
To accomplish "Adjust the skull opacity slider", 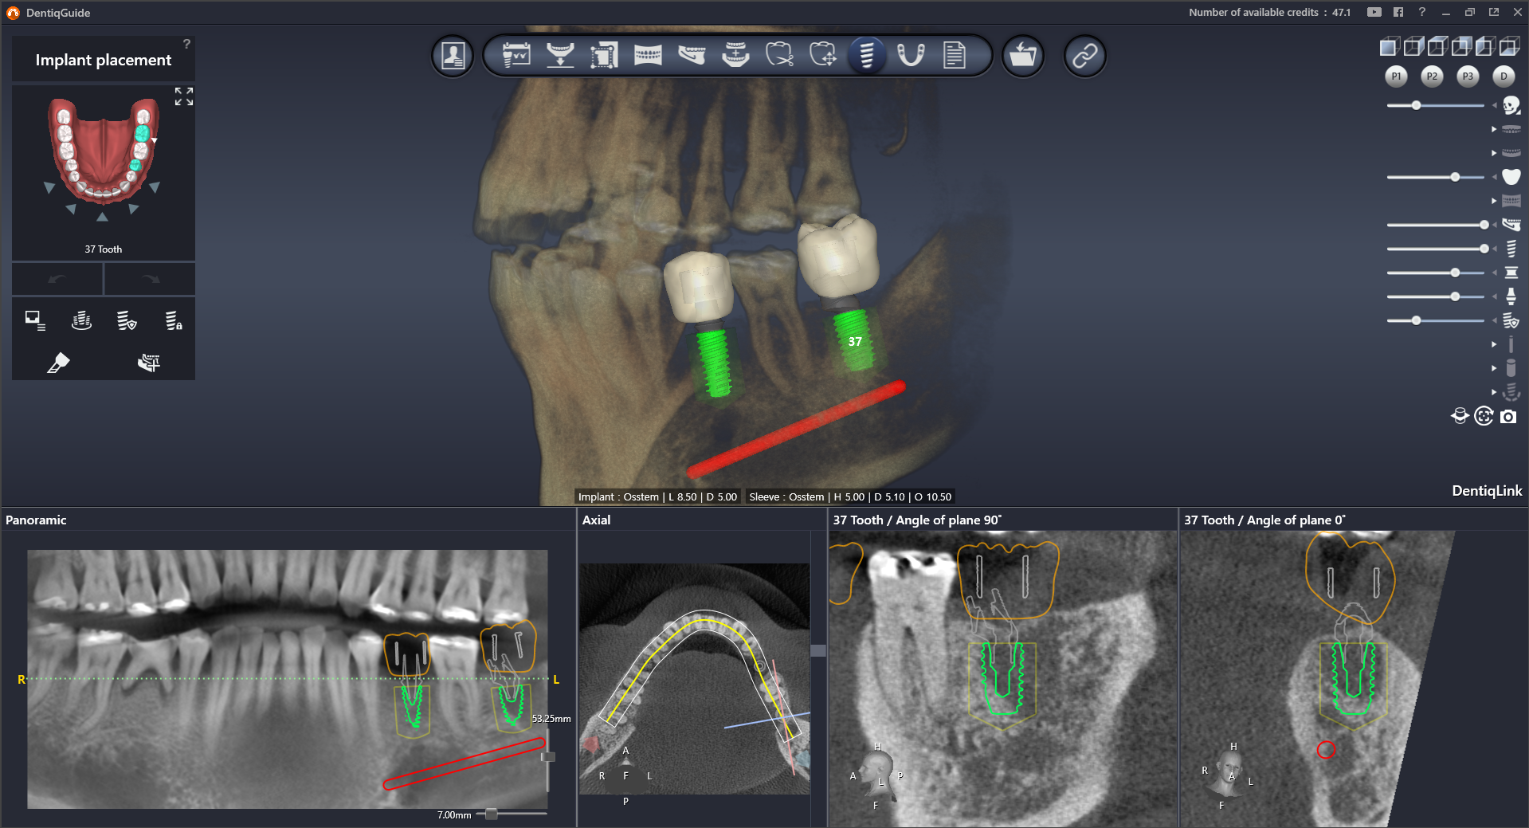I will [1416, 105].
